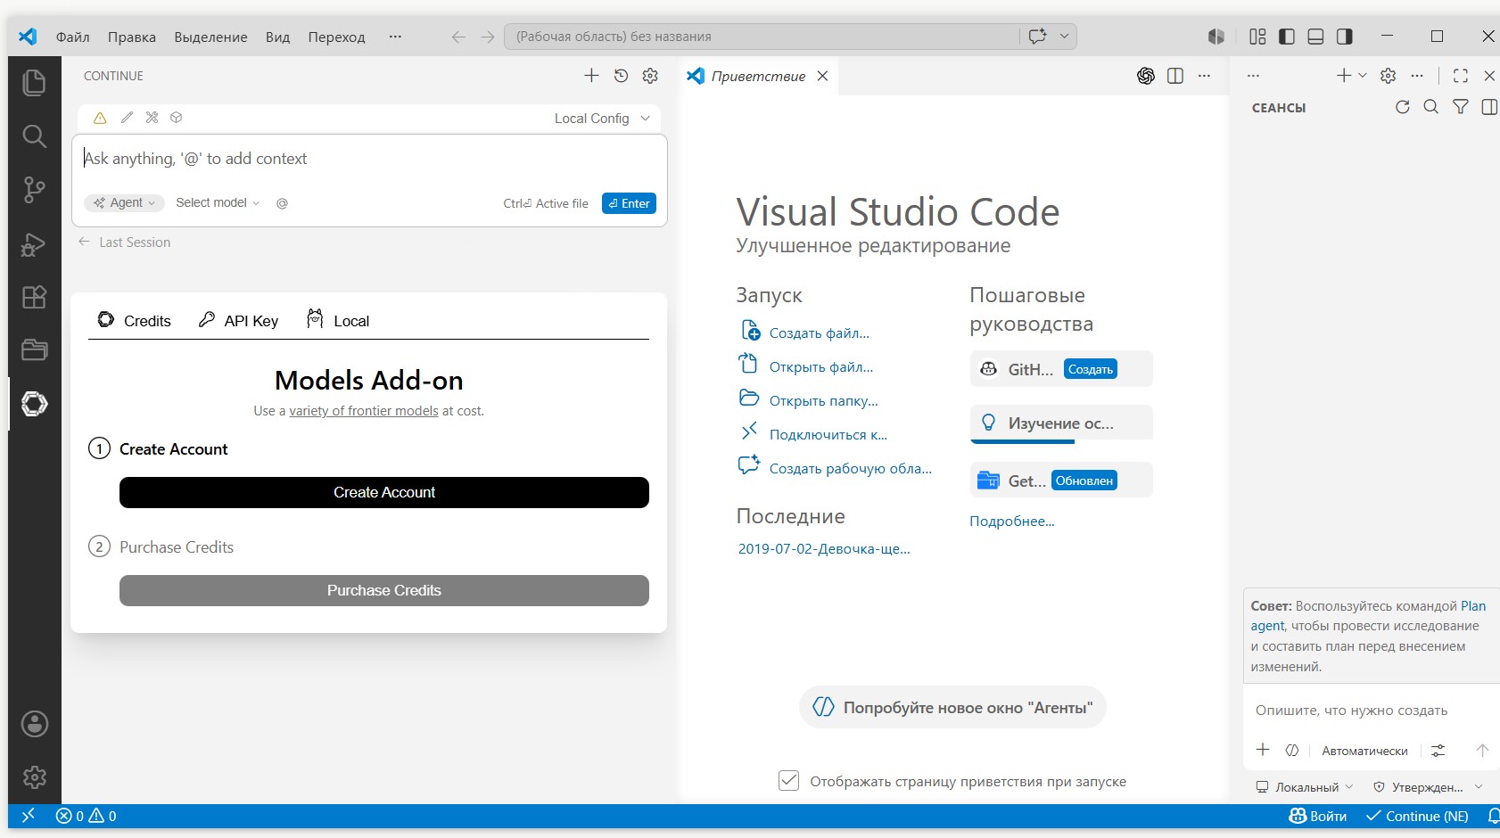1500x838 pixels.
Task: Search sessions in Сеансы panel
Action: pos(1431,107)
